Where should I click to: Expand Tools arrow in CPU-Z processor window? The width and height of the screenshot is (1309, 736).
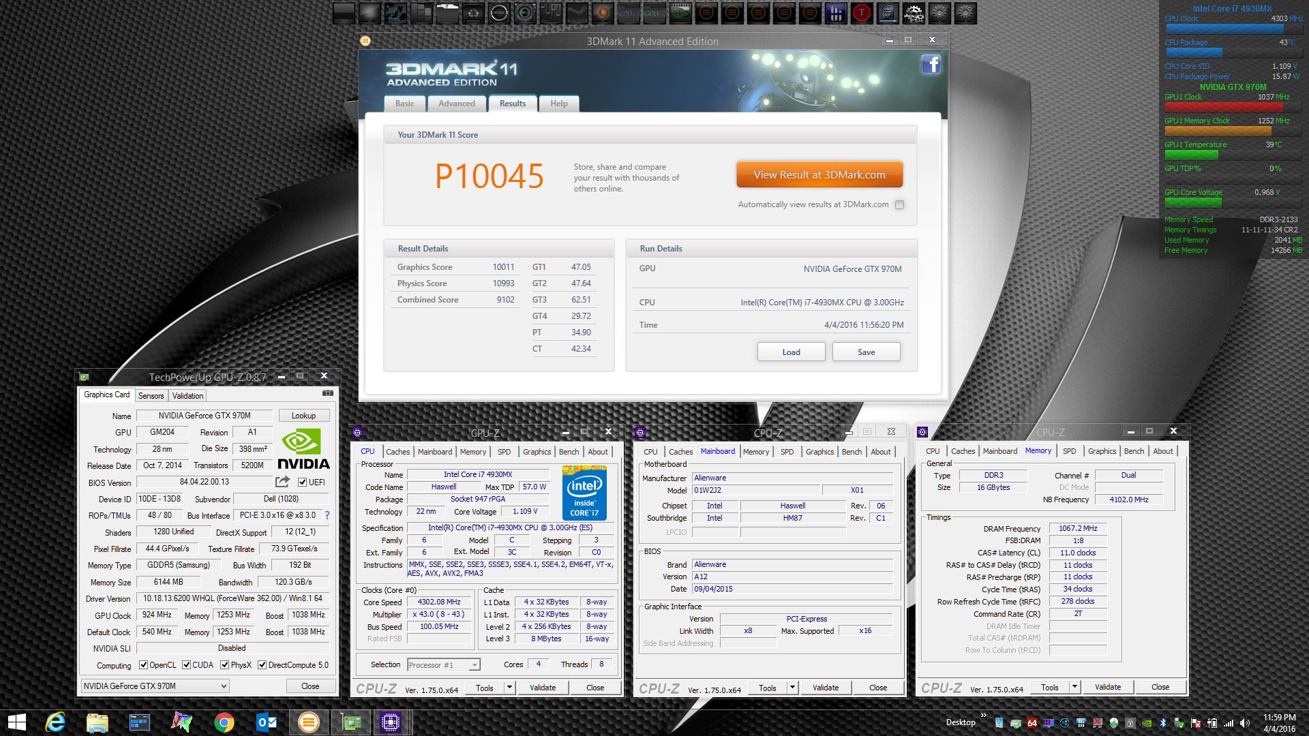(509, 688)
